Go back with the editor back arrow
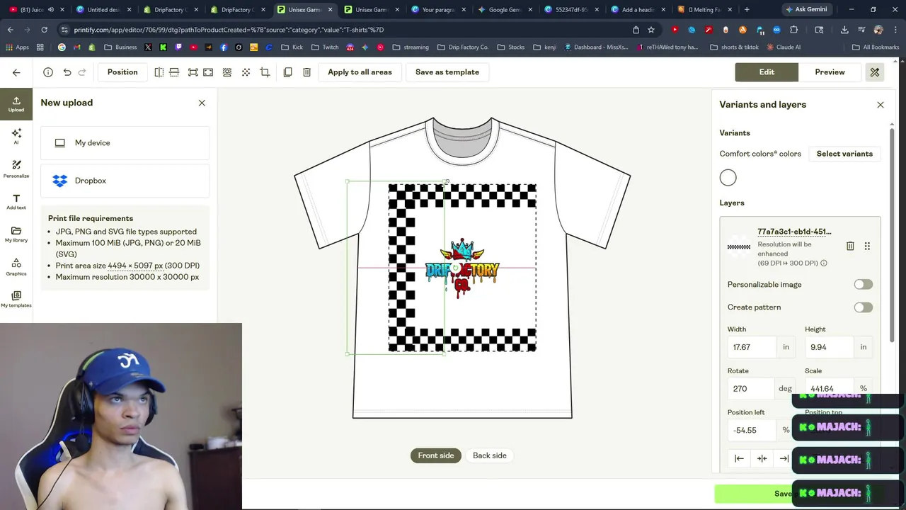Viewport: 906px width, 510px height. (16, 72)
